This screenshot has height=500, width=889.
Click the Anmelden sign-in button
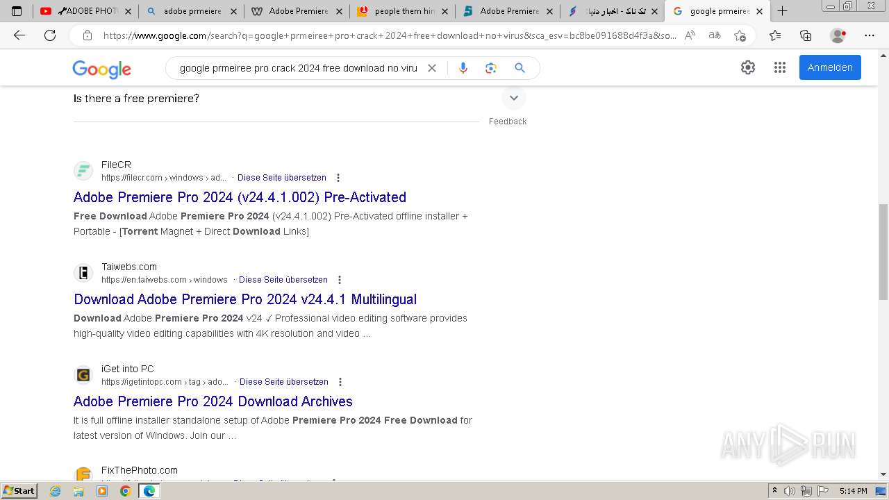click(x=830, y=67)
